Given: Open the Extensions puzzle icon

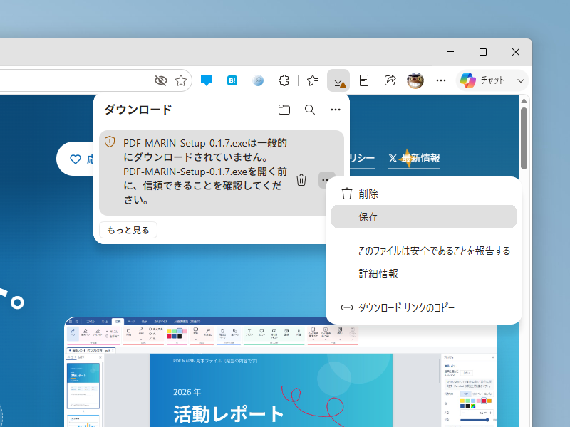Looking at the screenshot, I should click(x=284, y=80).
